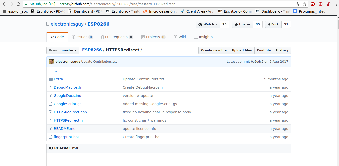339x166 pixels.
Task: Go back with the browser back arrow
Action: tap(4, 4)
